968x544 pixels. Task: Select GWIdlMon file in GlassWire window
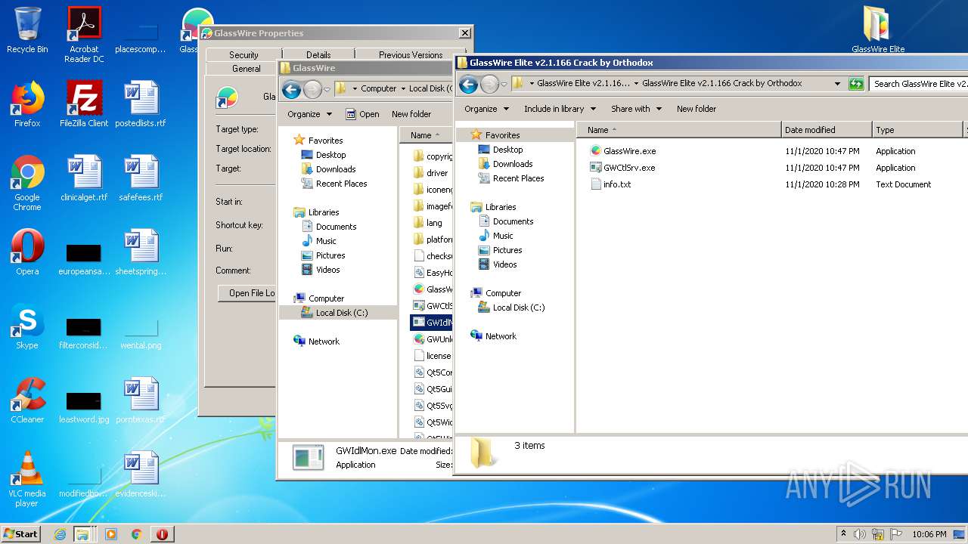[x=433, y=323]
